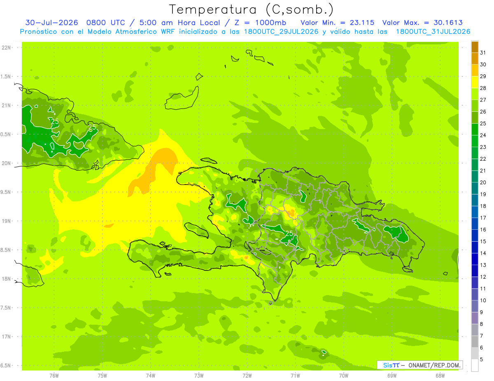This screenshot has height=381, width=494.
Task: Select the blue legend swatch between 15 and 16
Action: pyautogui.click(x=475, y=236)
